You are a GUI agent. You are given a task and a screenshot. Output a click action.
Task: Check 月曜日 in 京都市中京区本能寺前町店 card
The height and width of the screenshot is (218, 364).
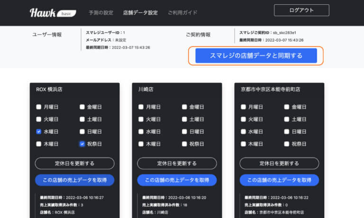(x=243, y=107)
